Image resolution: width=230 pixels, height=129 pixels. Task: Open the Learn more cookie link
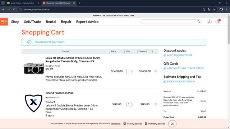(116, 124)
